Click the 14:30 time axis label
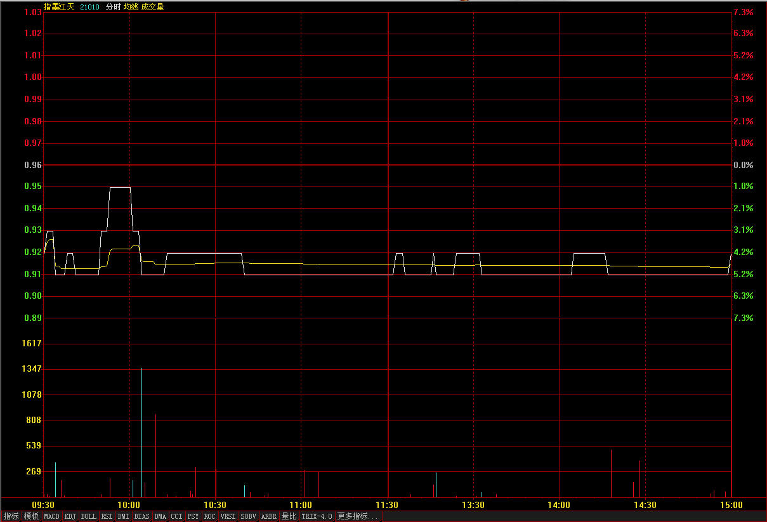The height and width of the screenshot is (522, 767). point(645,505)
